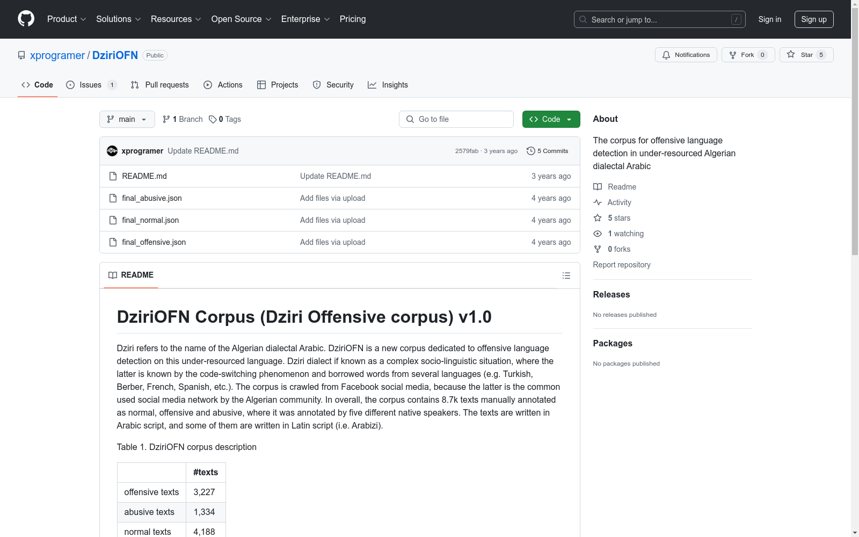Open the final_offensive.json file

[x=154, y=242]
